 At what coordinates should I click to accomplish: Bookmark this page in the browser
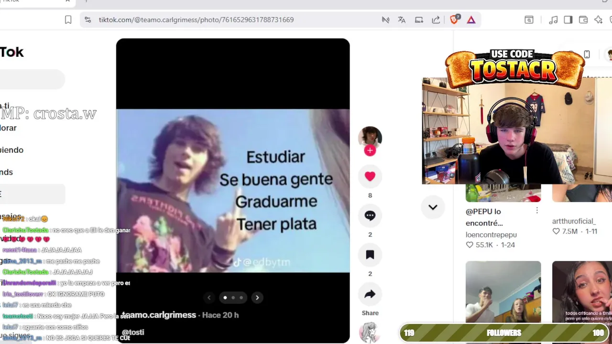[x=68, y=20]
